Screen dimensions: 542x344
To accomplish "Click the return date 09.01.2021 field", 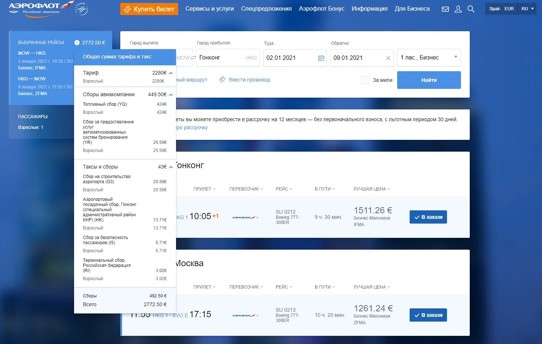I will [362, 58].
